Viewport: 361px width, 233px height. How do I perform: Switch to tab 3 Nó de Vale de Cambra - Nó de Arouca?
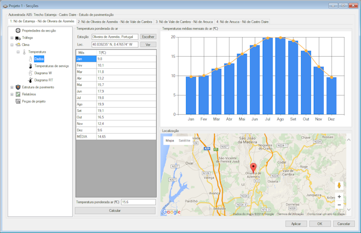pyautogui.click(x=184, y=22)
